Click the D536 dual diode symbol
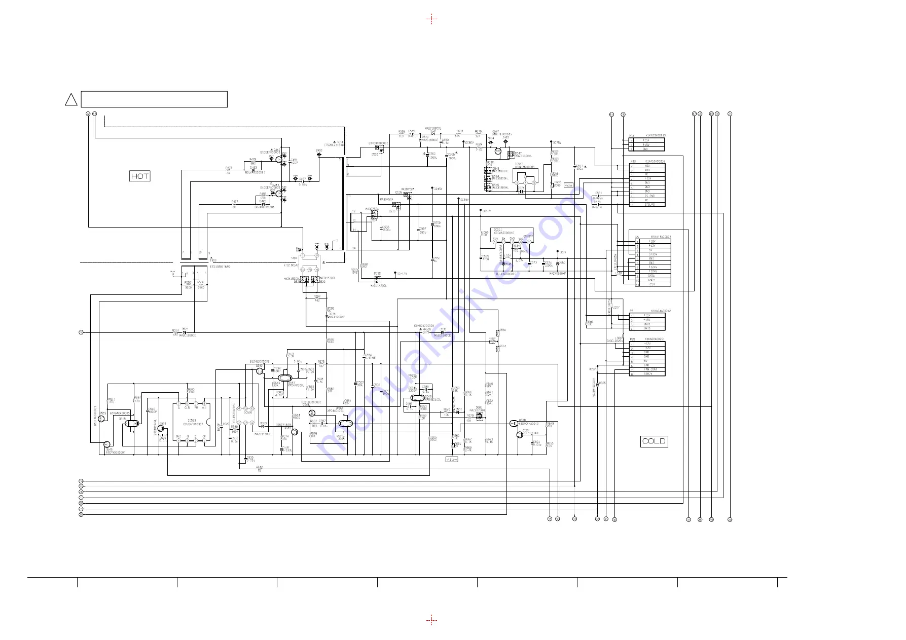The height and width of the screenshot is (640, 906). [408, 196]
